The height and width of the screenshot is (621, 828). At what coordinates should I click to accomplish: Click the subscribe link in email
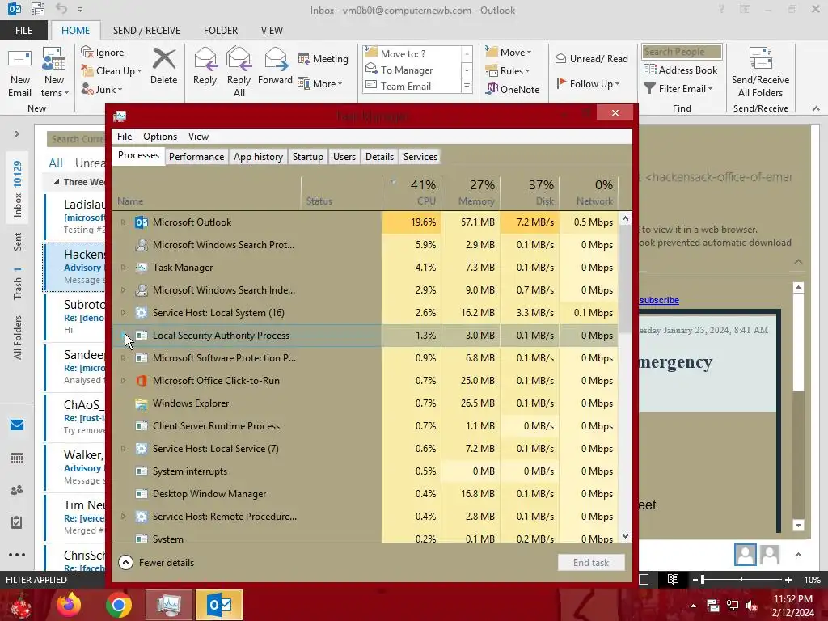659,300
